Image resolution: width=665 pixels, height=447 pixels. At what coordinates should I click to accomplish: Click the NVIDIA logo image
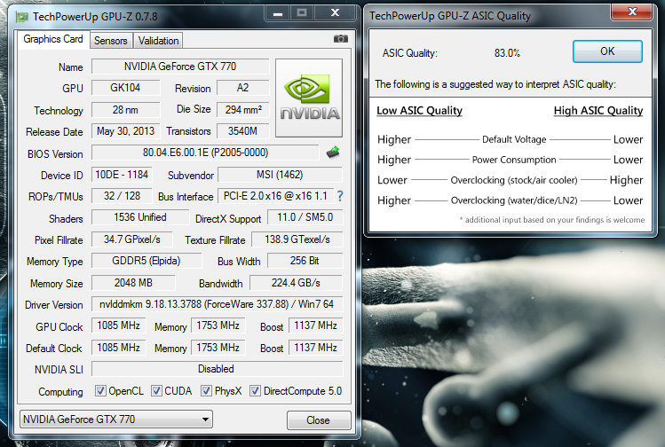click(309, 98)
